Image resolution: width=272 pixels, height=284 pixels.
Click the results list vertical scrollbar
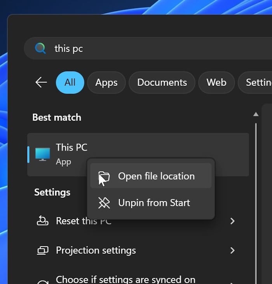[256, 194]
